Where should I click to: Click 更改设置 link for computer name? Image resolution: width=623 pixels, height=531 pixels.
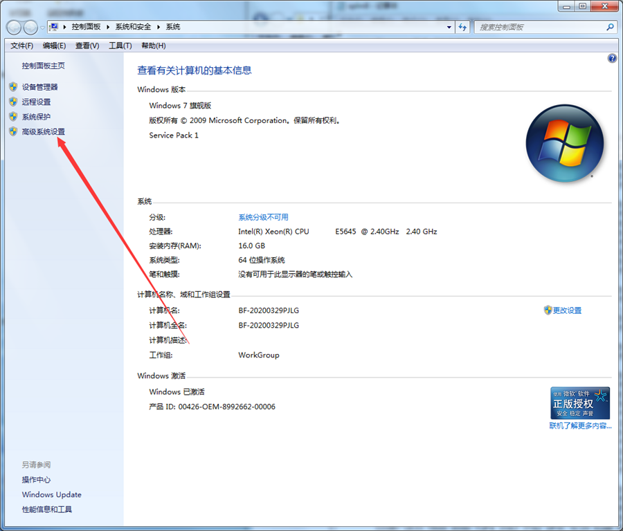pyautogui.click(x=568, y=310)
